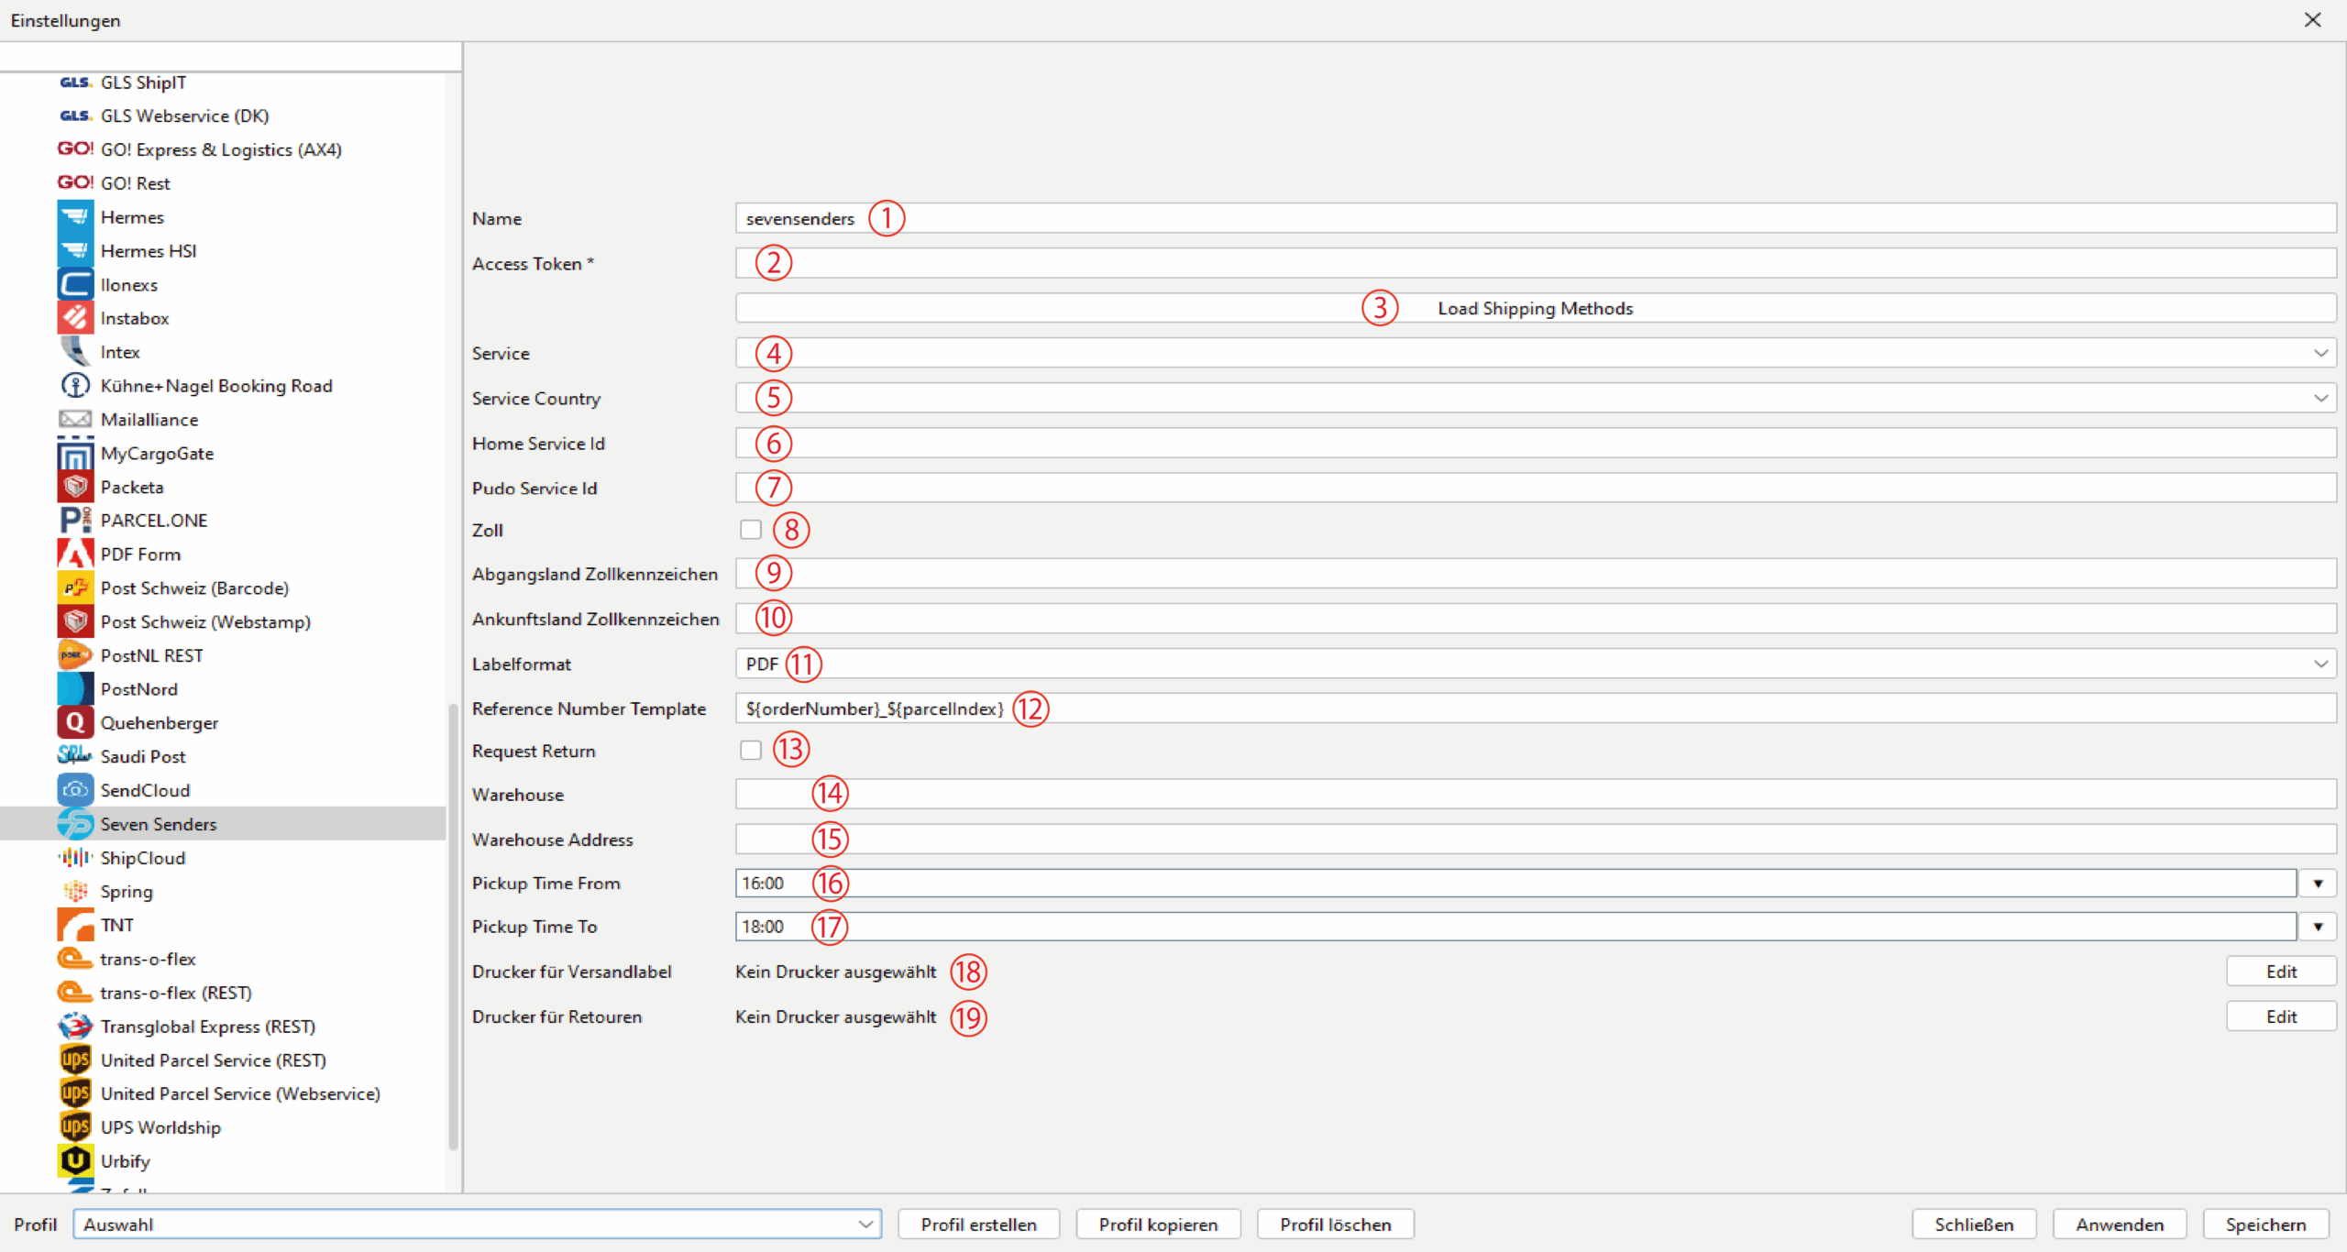Select the GO! Rest carrier icon
2347x1252 pixels.
click(x=75, y=183)
